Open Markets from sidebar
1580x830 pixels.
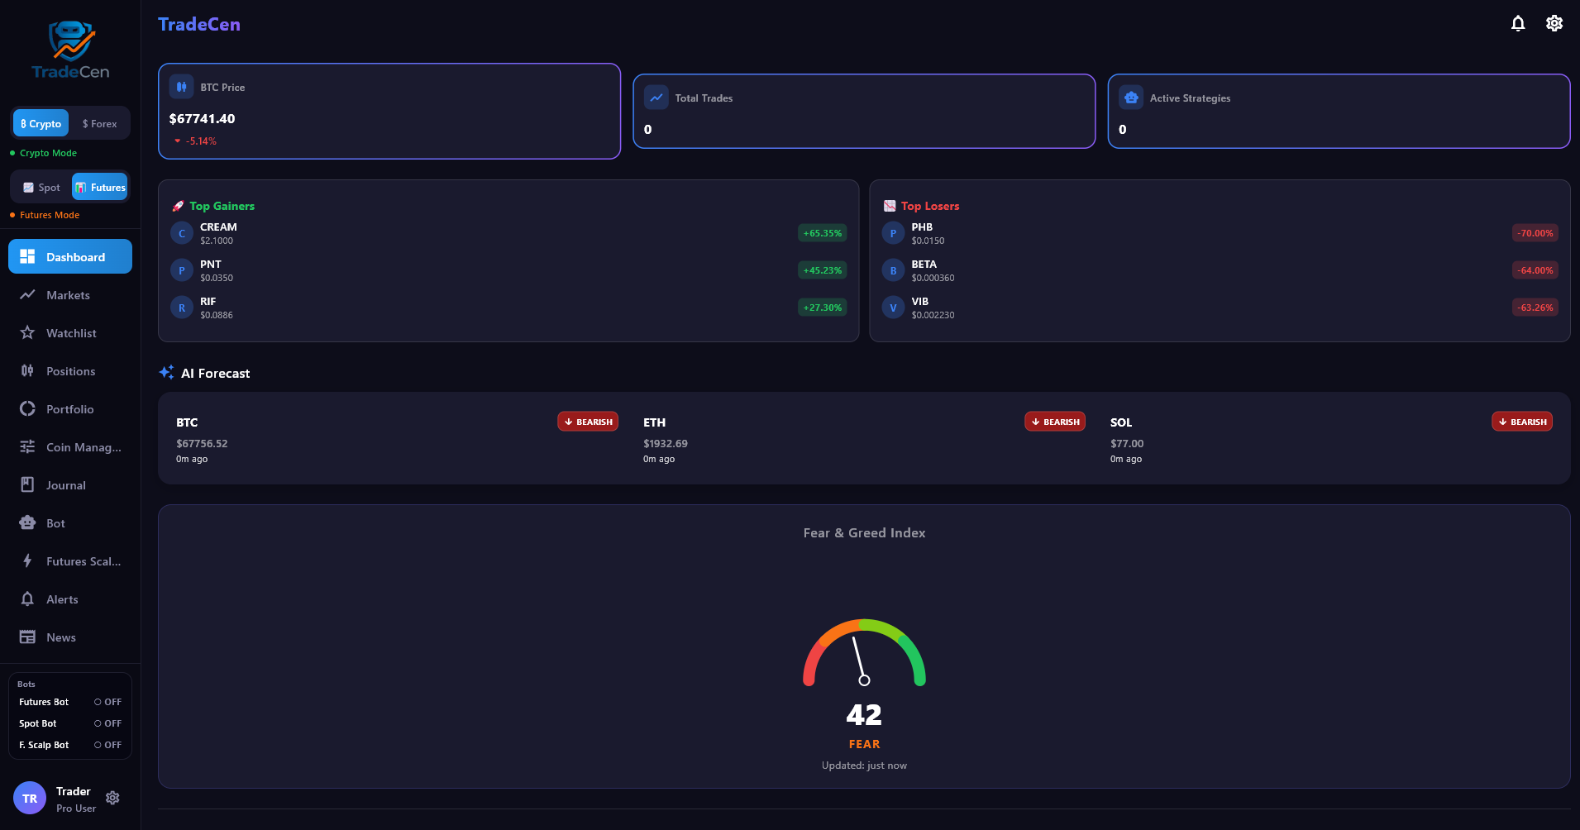pos(70,294)
